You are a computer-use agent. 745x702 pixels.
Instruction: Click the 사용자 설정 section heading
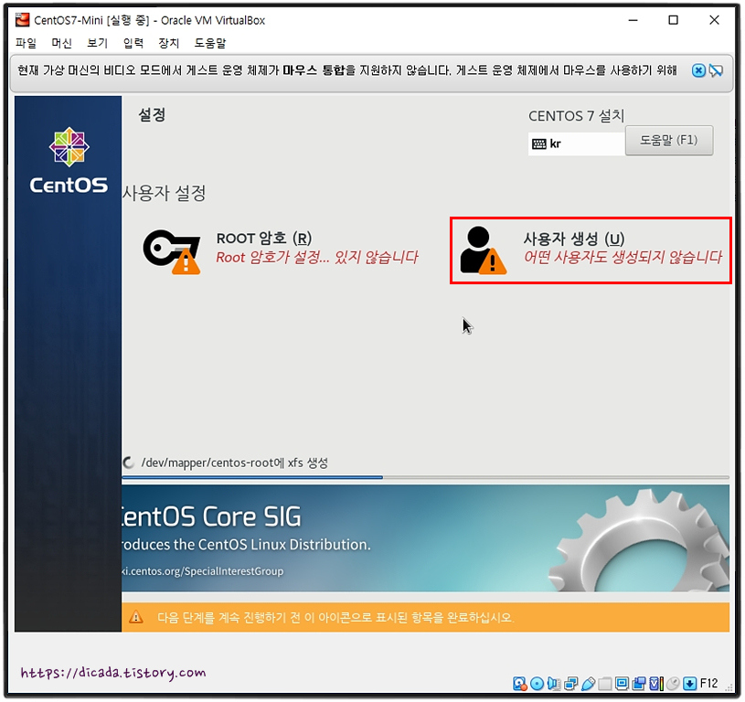[x=164, y=193]
